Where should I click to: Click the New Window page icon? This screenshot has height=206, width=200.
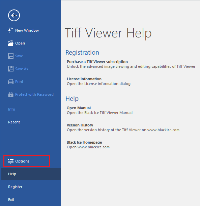coord(11,30)
